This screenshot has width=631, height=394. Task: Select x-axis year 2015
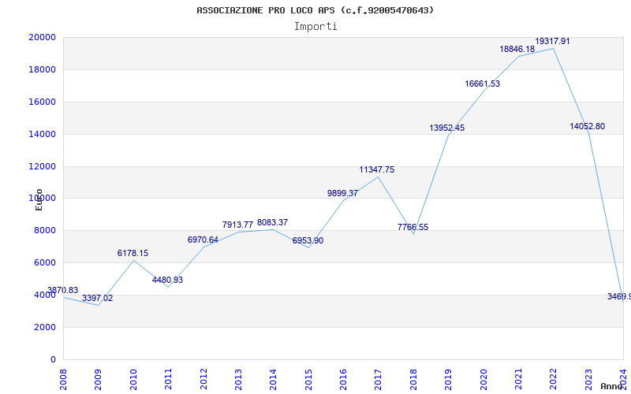click(x=308, y=379)
